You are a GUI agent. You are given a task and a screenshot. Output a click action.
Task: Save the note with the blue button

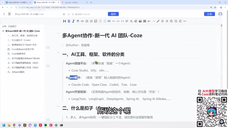[113, 14]
